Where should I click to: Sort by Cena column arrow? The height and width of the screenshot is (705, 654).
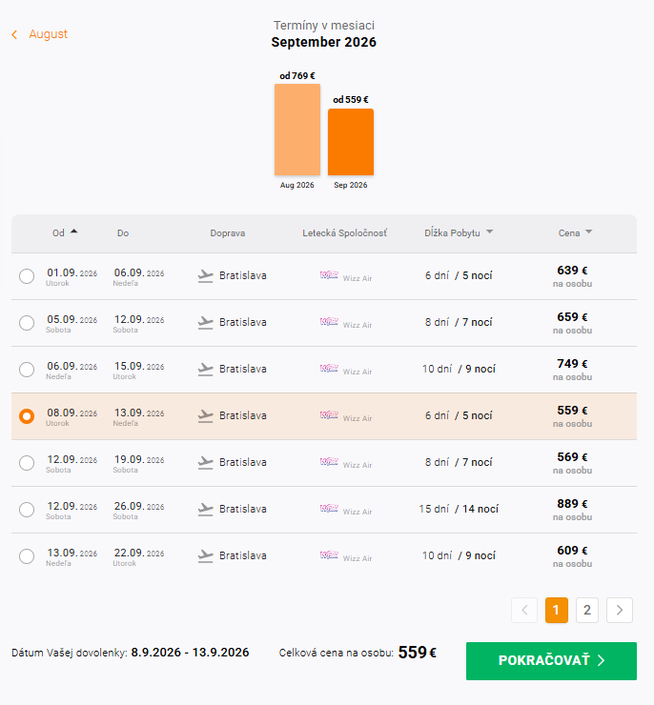[589, 232]
